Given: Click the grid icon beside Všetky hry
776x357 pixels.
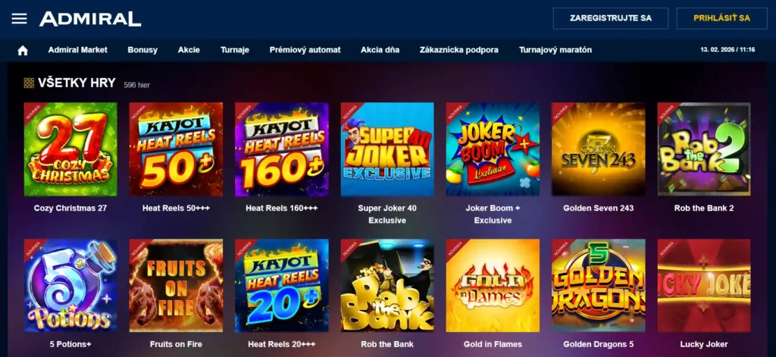Looking at the screenshot, I should pos(29,83).
